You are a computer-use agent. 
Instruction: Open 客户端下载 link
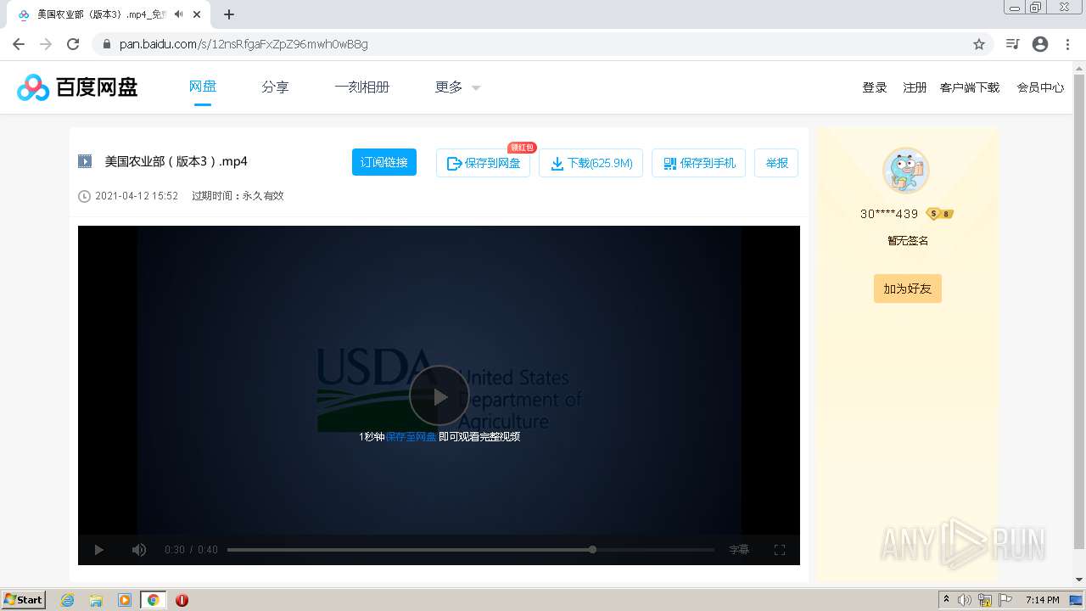970,87
